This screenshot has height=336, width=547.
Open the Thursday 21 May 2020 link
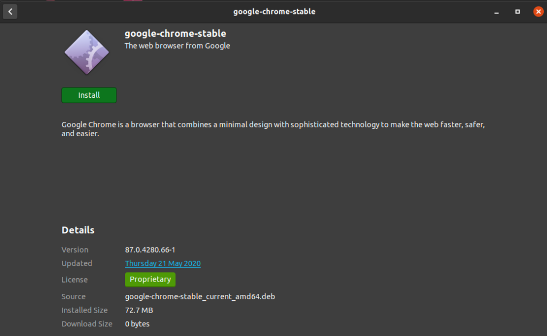tap(163, 263)
